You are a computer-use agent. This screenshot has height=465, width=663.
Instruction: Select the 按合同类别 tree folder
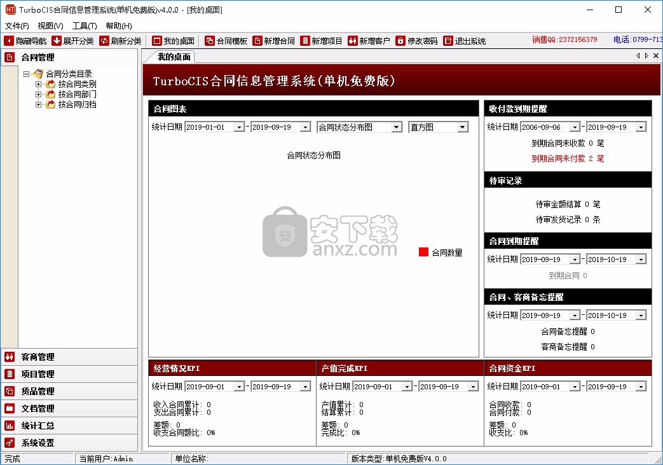[72, 84]
